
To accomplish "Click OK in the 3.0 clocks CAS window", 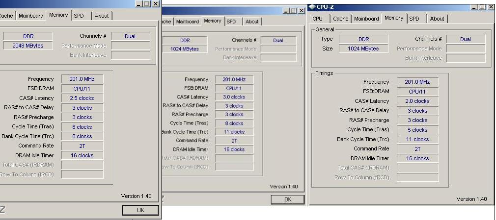I will [288, 199].
